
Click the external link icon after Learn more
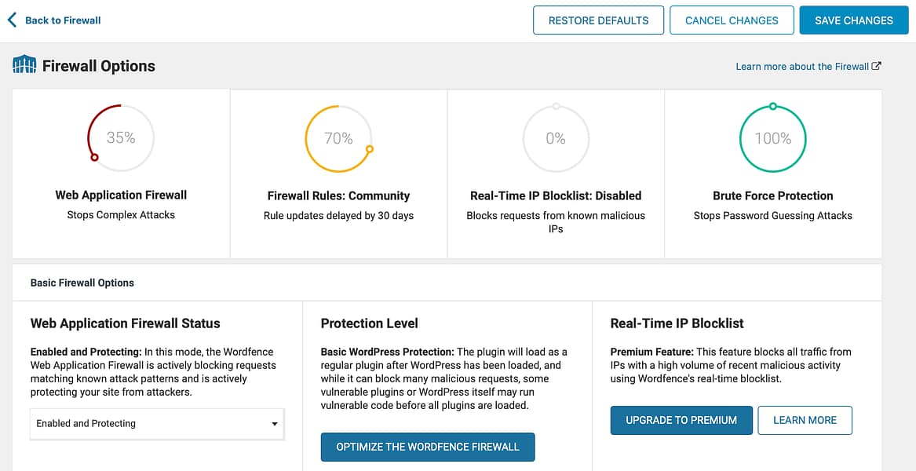click(877, 67)
